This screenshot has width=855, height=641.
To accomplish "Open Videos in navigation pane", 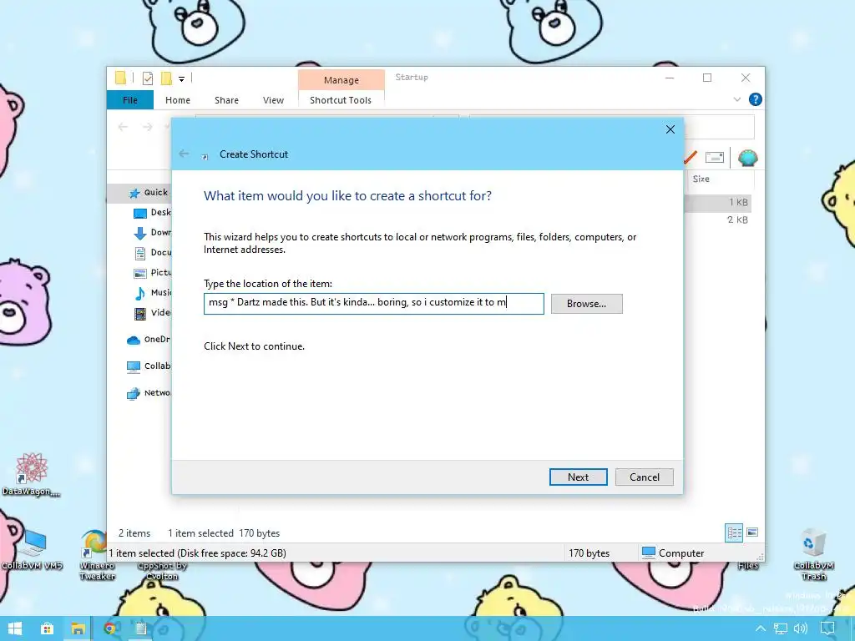I will tap(153, 313).
